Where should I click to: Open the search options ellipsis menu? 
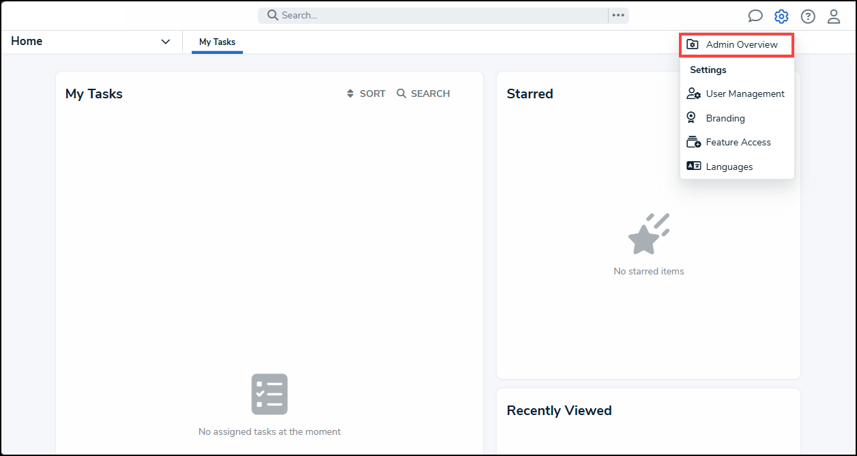618,15
